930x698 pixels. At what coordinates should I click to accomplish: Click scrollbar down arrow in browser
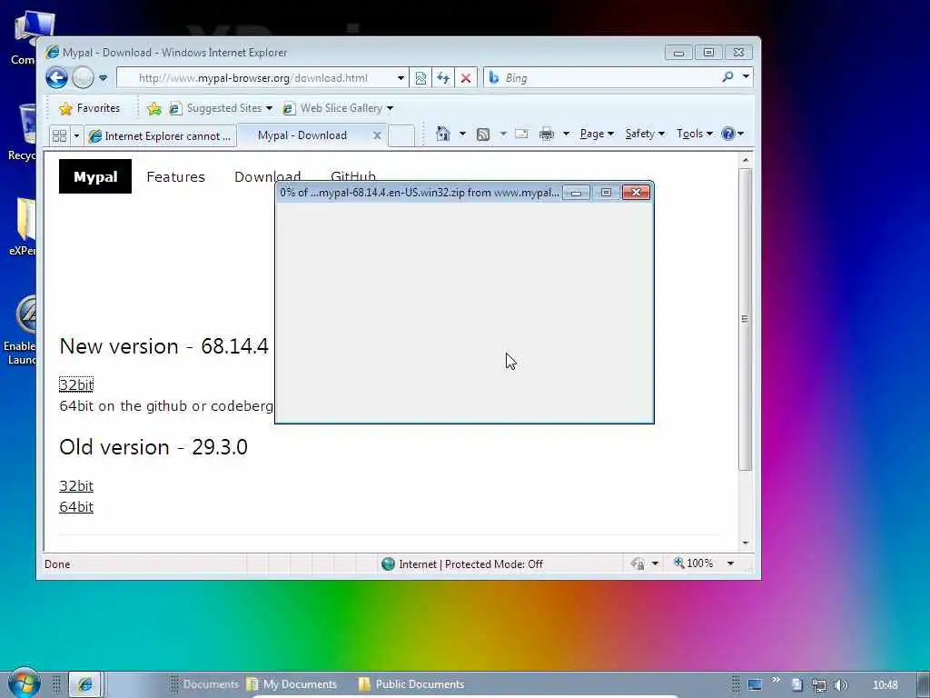click(x=746, y=543)
